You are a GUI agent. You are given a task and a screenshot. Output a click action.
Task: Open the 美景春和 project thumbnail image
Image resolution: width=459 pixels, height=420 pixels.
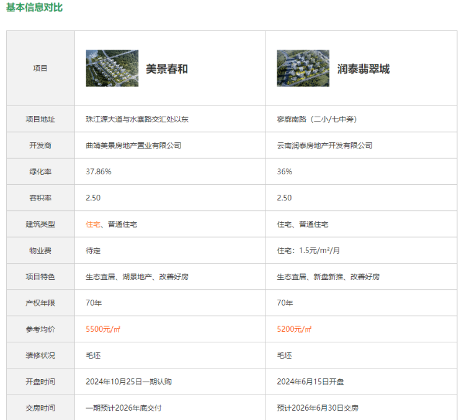point(112,68)
